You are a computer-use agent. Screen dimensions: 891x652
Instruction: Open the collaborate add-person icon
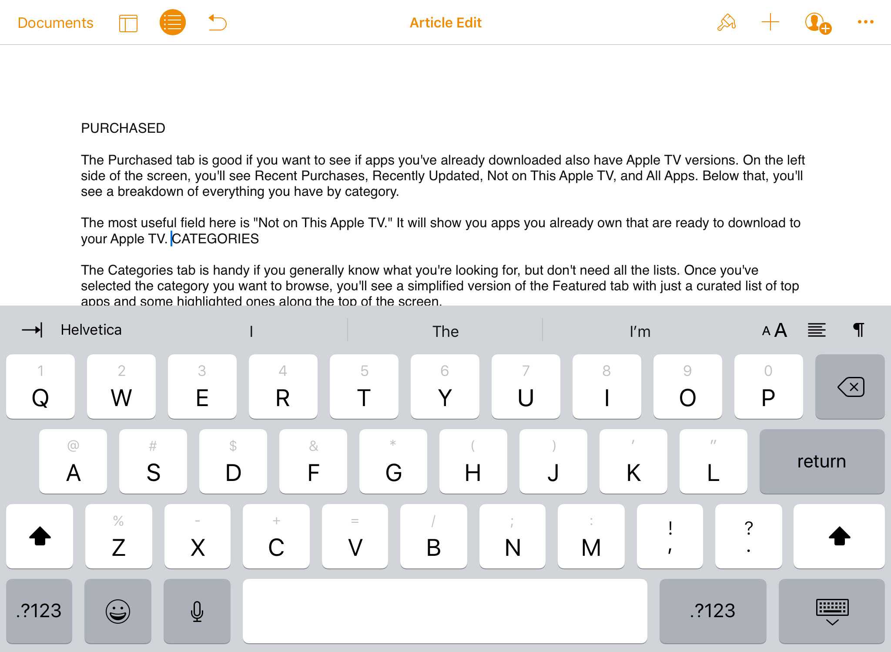[818, 23]
